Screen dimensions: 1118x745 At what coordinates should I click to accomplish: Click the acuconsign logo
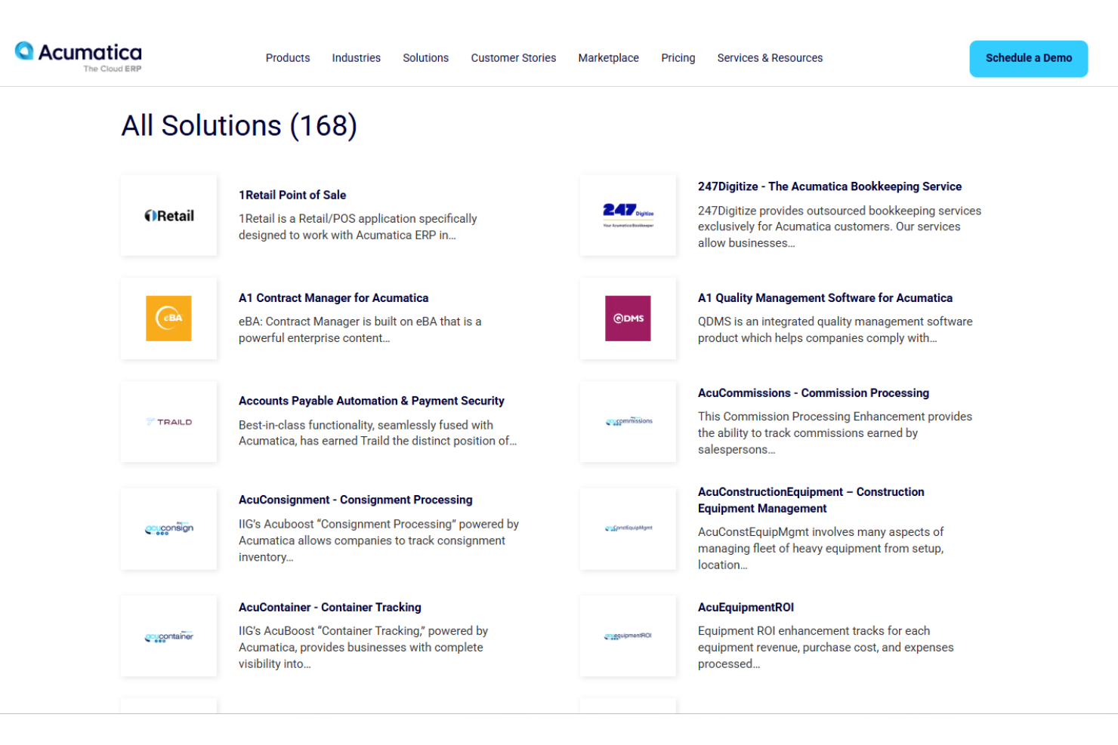click(168, 528)
